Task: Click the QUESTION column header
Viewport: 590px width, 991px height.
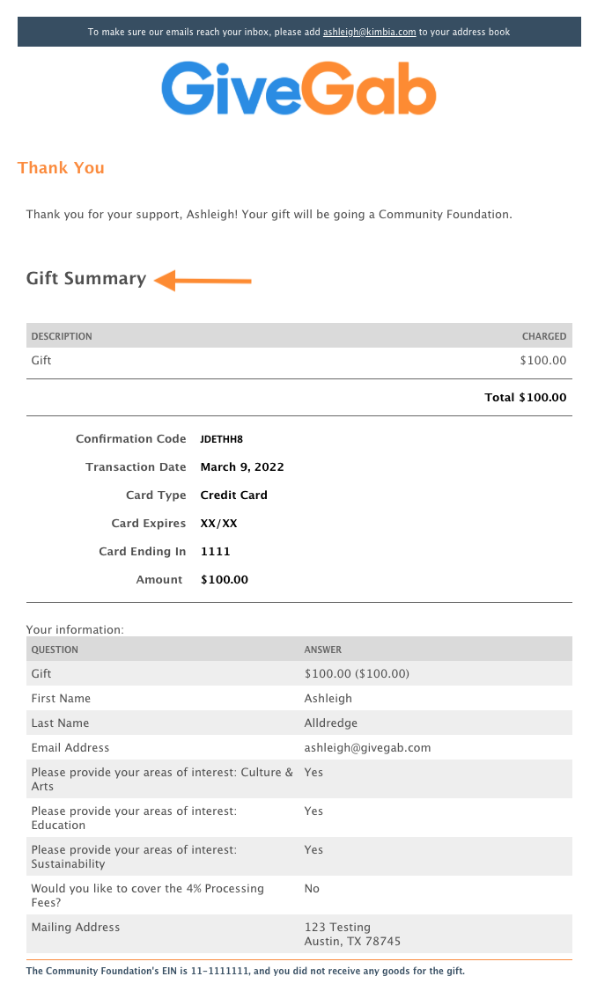Action: click(55, 650)
